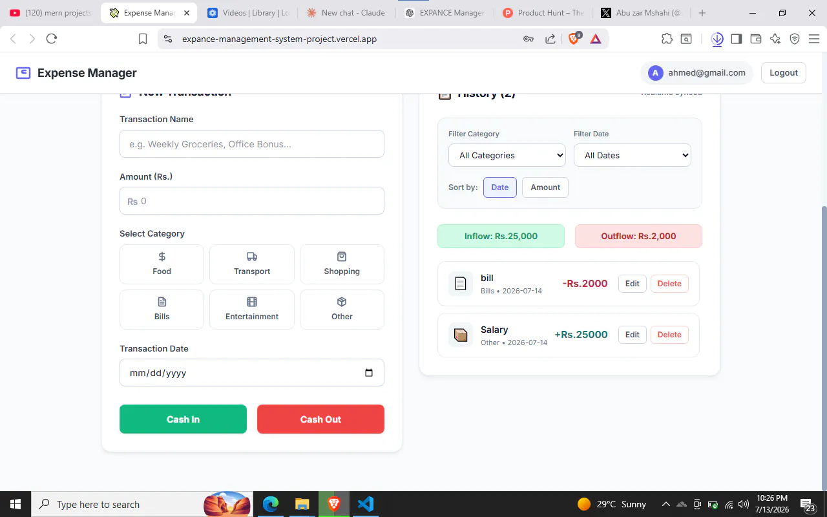This screenshot has width=827, height=517.
Task: Click the box icon on the Salary transaction
Action: point(461,335)
